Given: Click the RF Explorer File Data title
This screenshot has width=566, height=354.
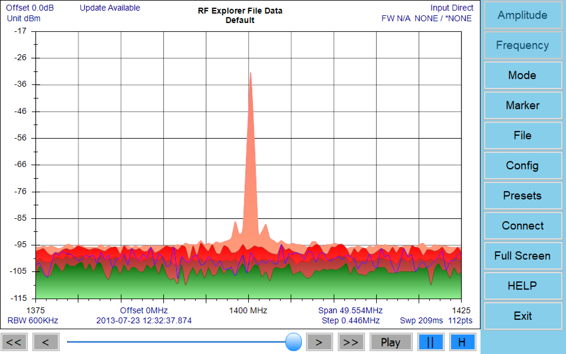Looking at the screenshot, I should coord(240,11).
